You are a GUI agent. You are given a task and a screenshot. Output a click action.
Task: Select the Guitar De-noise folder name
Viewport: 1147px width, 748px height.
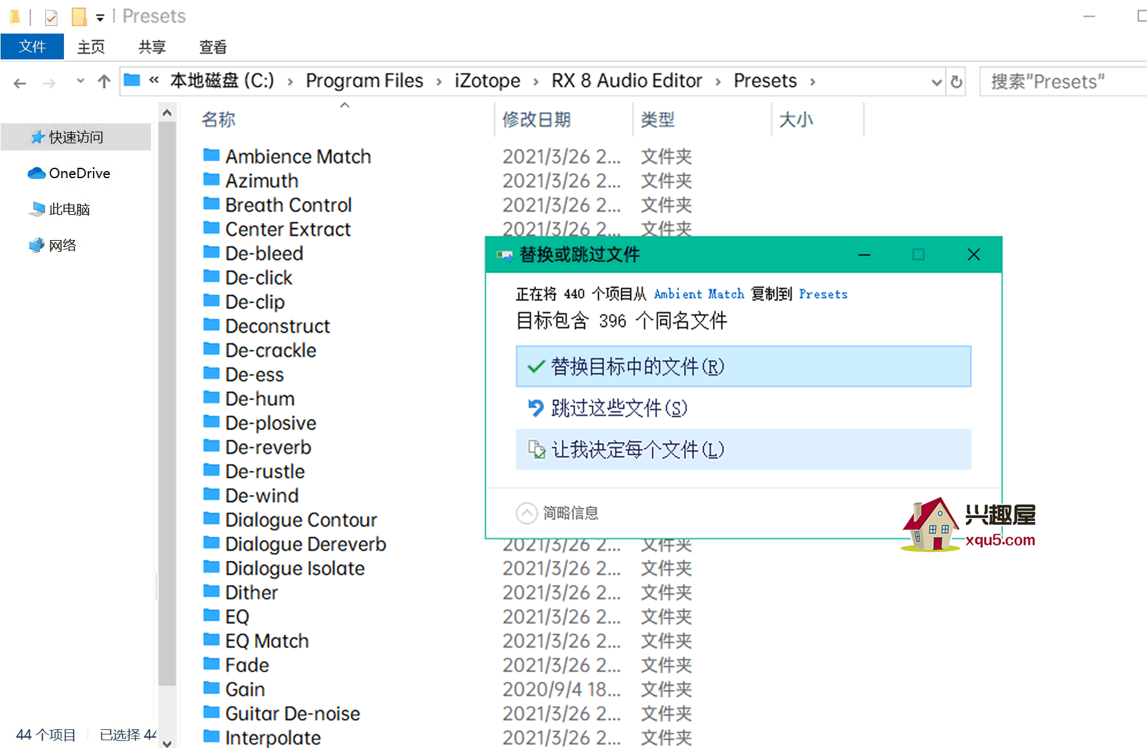coord(292,713)
